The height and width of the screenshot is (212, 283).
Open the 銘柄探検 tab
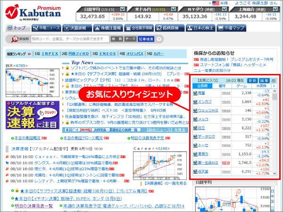click(x=170, y=28)
